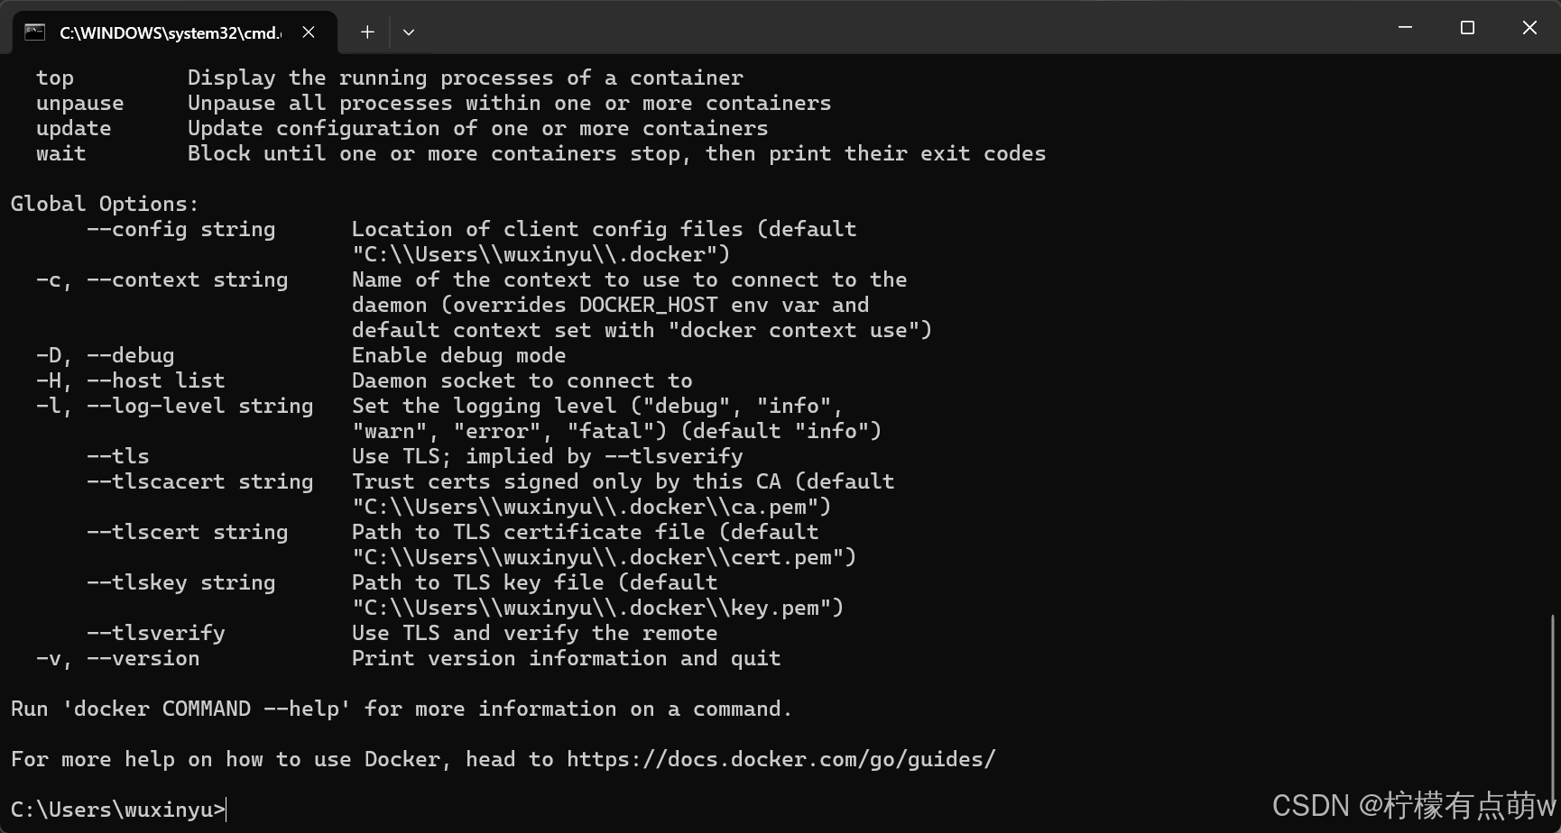Image resolution: width=1561 pixels, height=833 pixels.
Task: Click the --version flag text
Action: click(143, 658)
